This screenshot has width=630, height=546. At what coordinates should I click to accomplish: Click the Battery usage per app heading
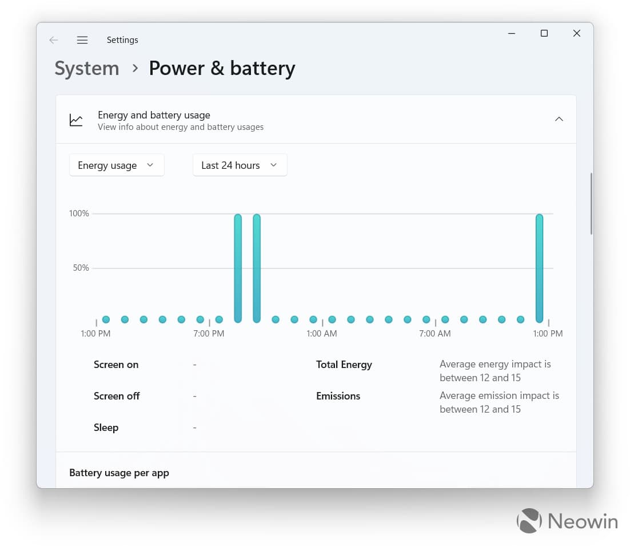pos(119,473)
